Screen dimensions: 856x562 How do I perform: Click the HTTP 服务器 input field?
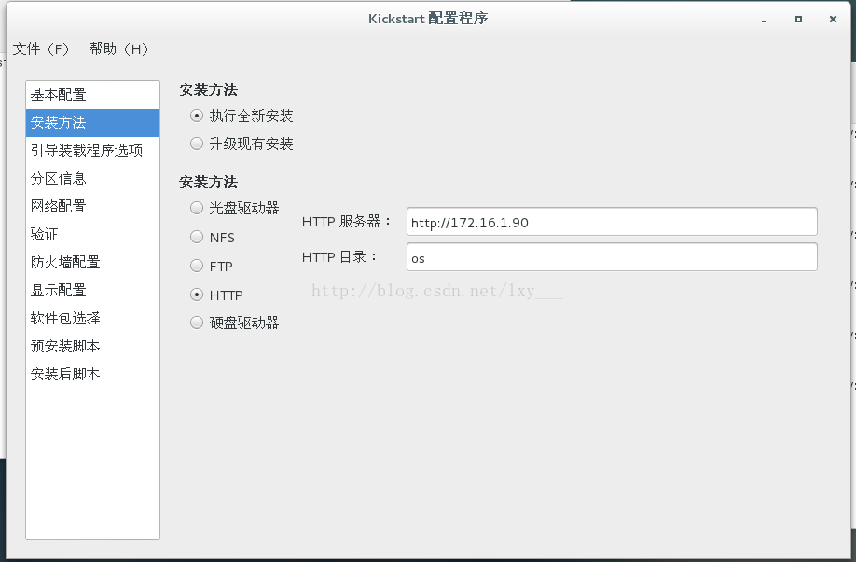(612, 222)
